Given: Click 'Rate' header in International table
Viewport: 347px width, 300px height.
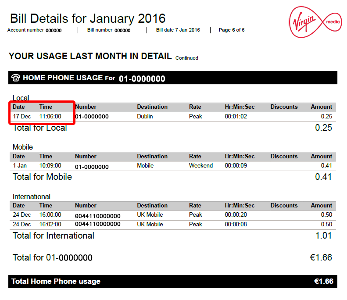Looking at the screenshot, I should 195,206.
